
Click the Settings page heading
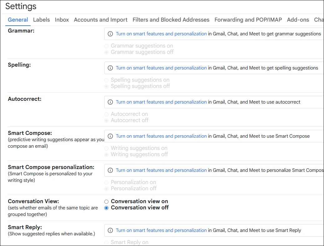(21, 7)
